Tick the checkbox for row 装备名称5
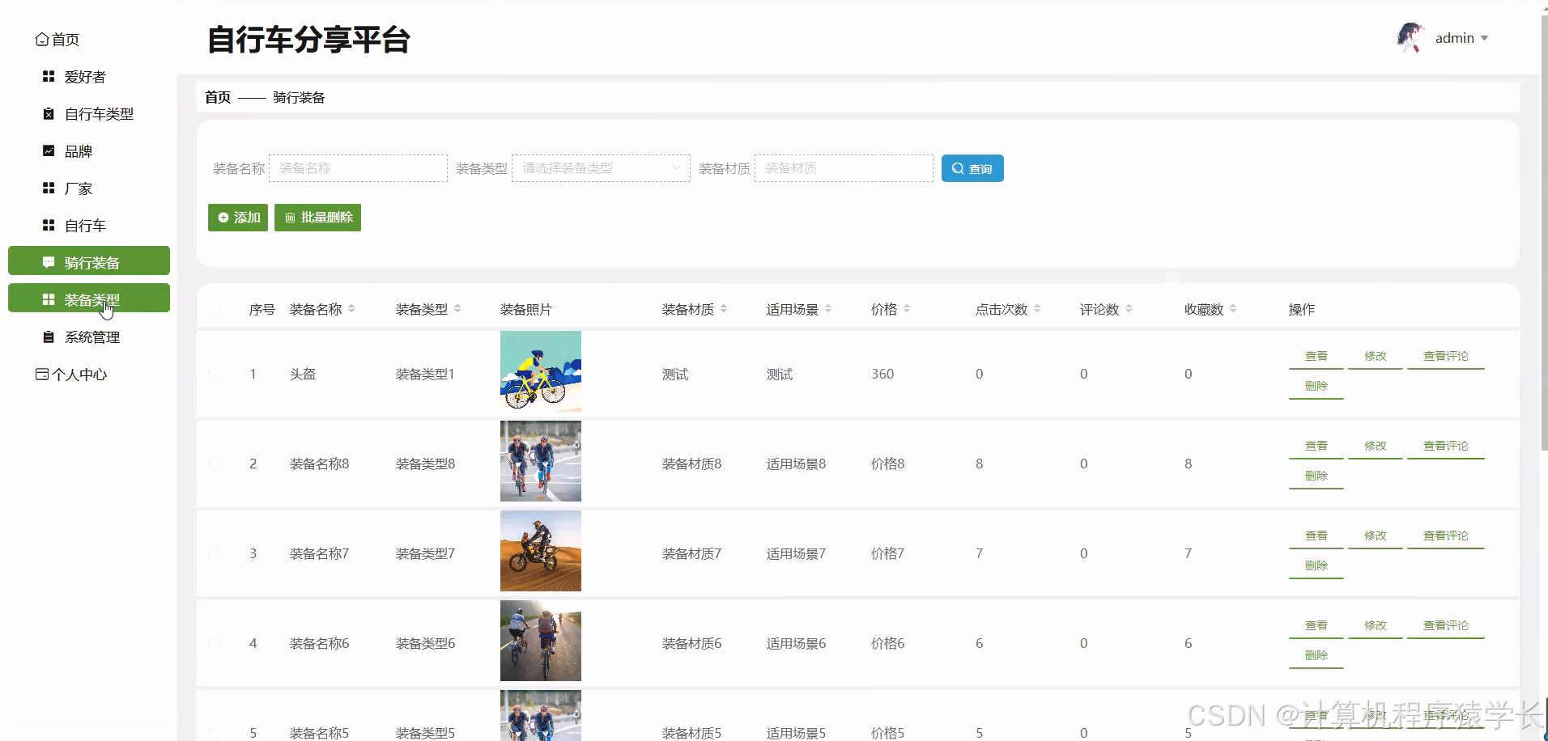Image resolution: width=1548 pixels, height=741 pixels. [215, 734]
